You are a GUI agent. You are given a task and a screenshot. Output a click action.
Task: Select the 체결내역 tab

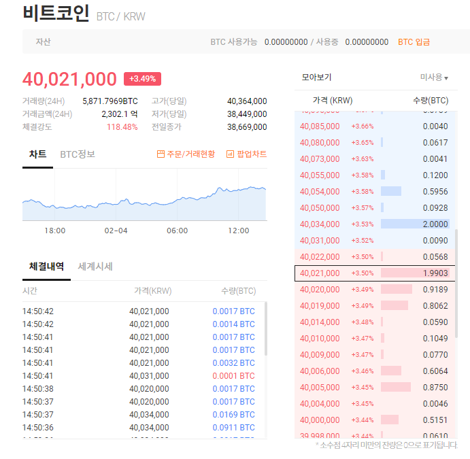(x=46, y=267)
